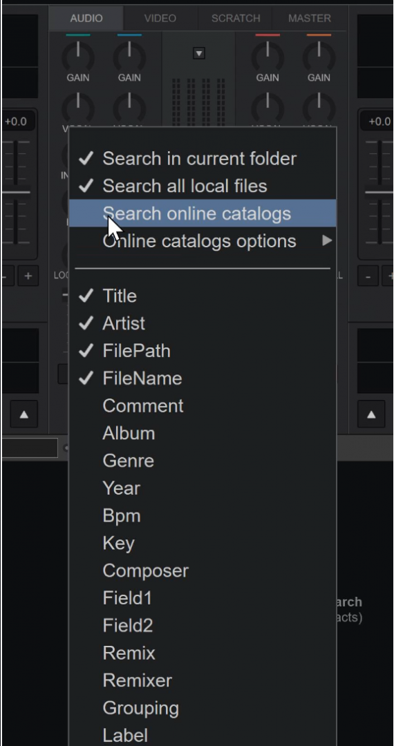Open the mixer center dropdown arrow
Viewport: 394px width, 746px height.
pos(199,53)
